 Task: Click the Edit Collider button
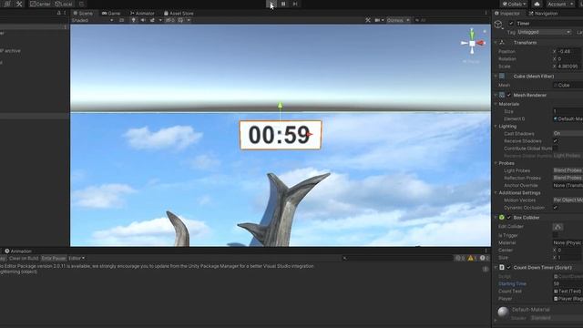click(x=557, y=227)
